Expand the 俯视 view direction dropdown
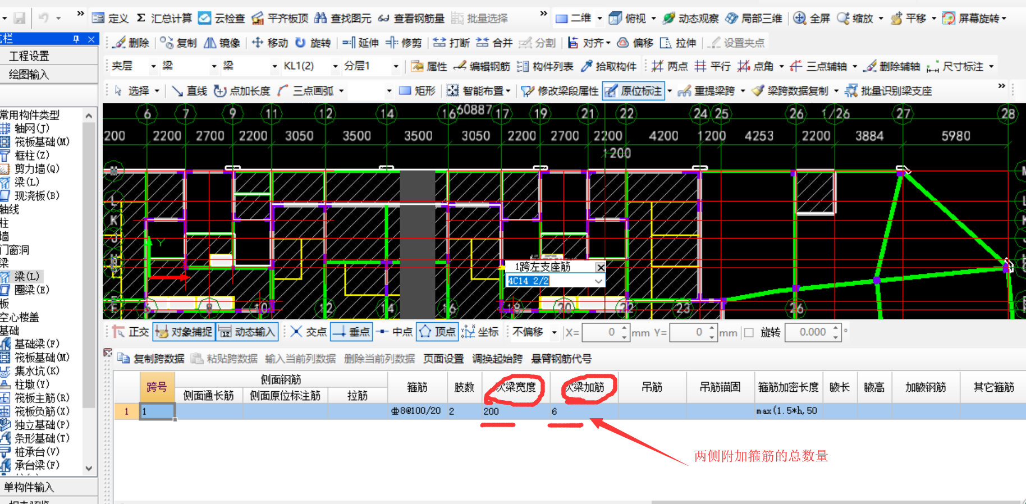This screenshot has height=504, width=1026. (x=653, y=19)
